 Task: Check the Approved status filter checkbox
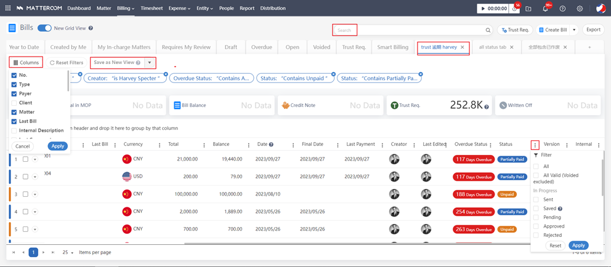pos(536,226)
